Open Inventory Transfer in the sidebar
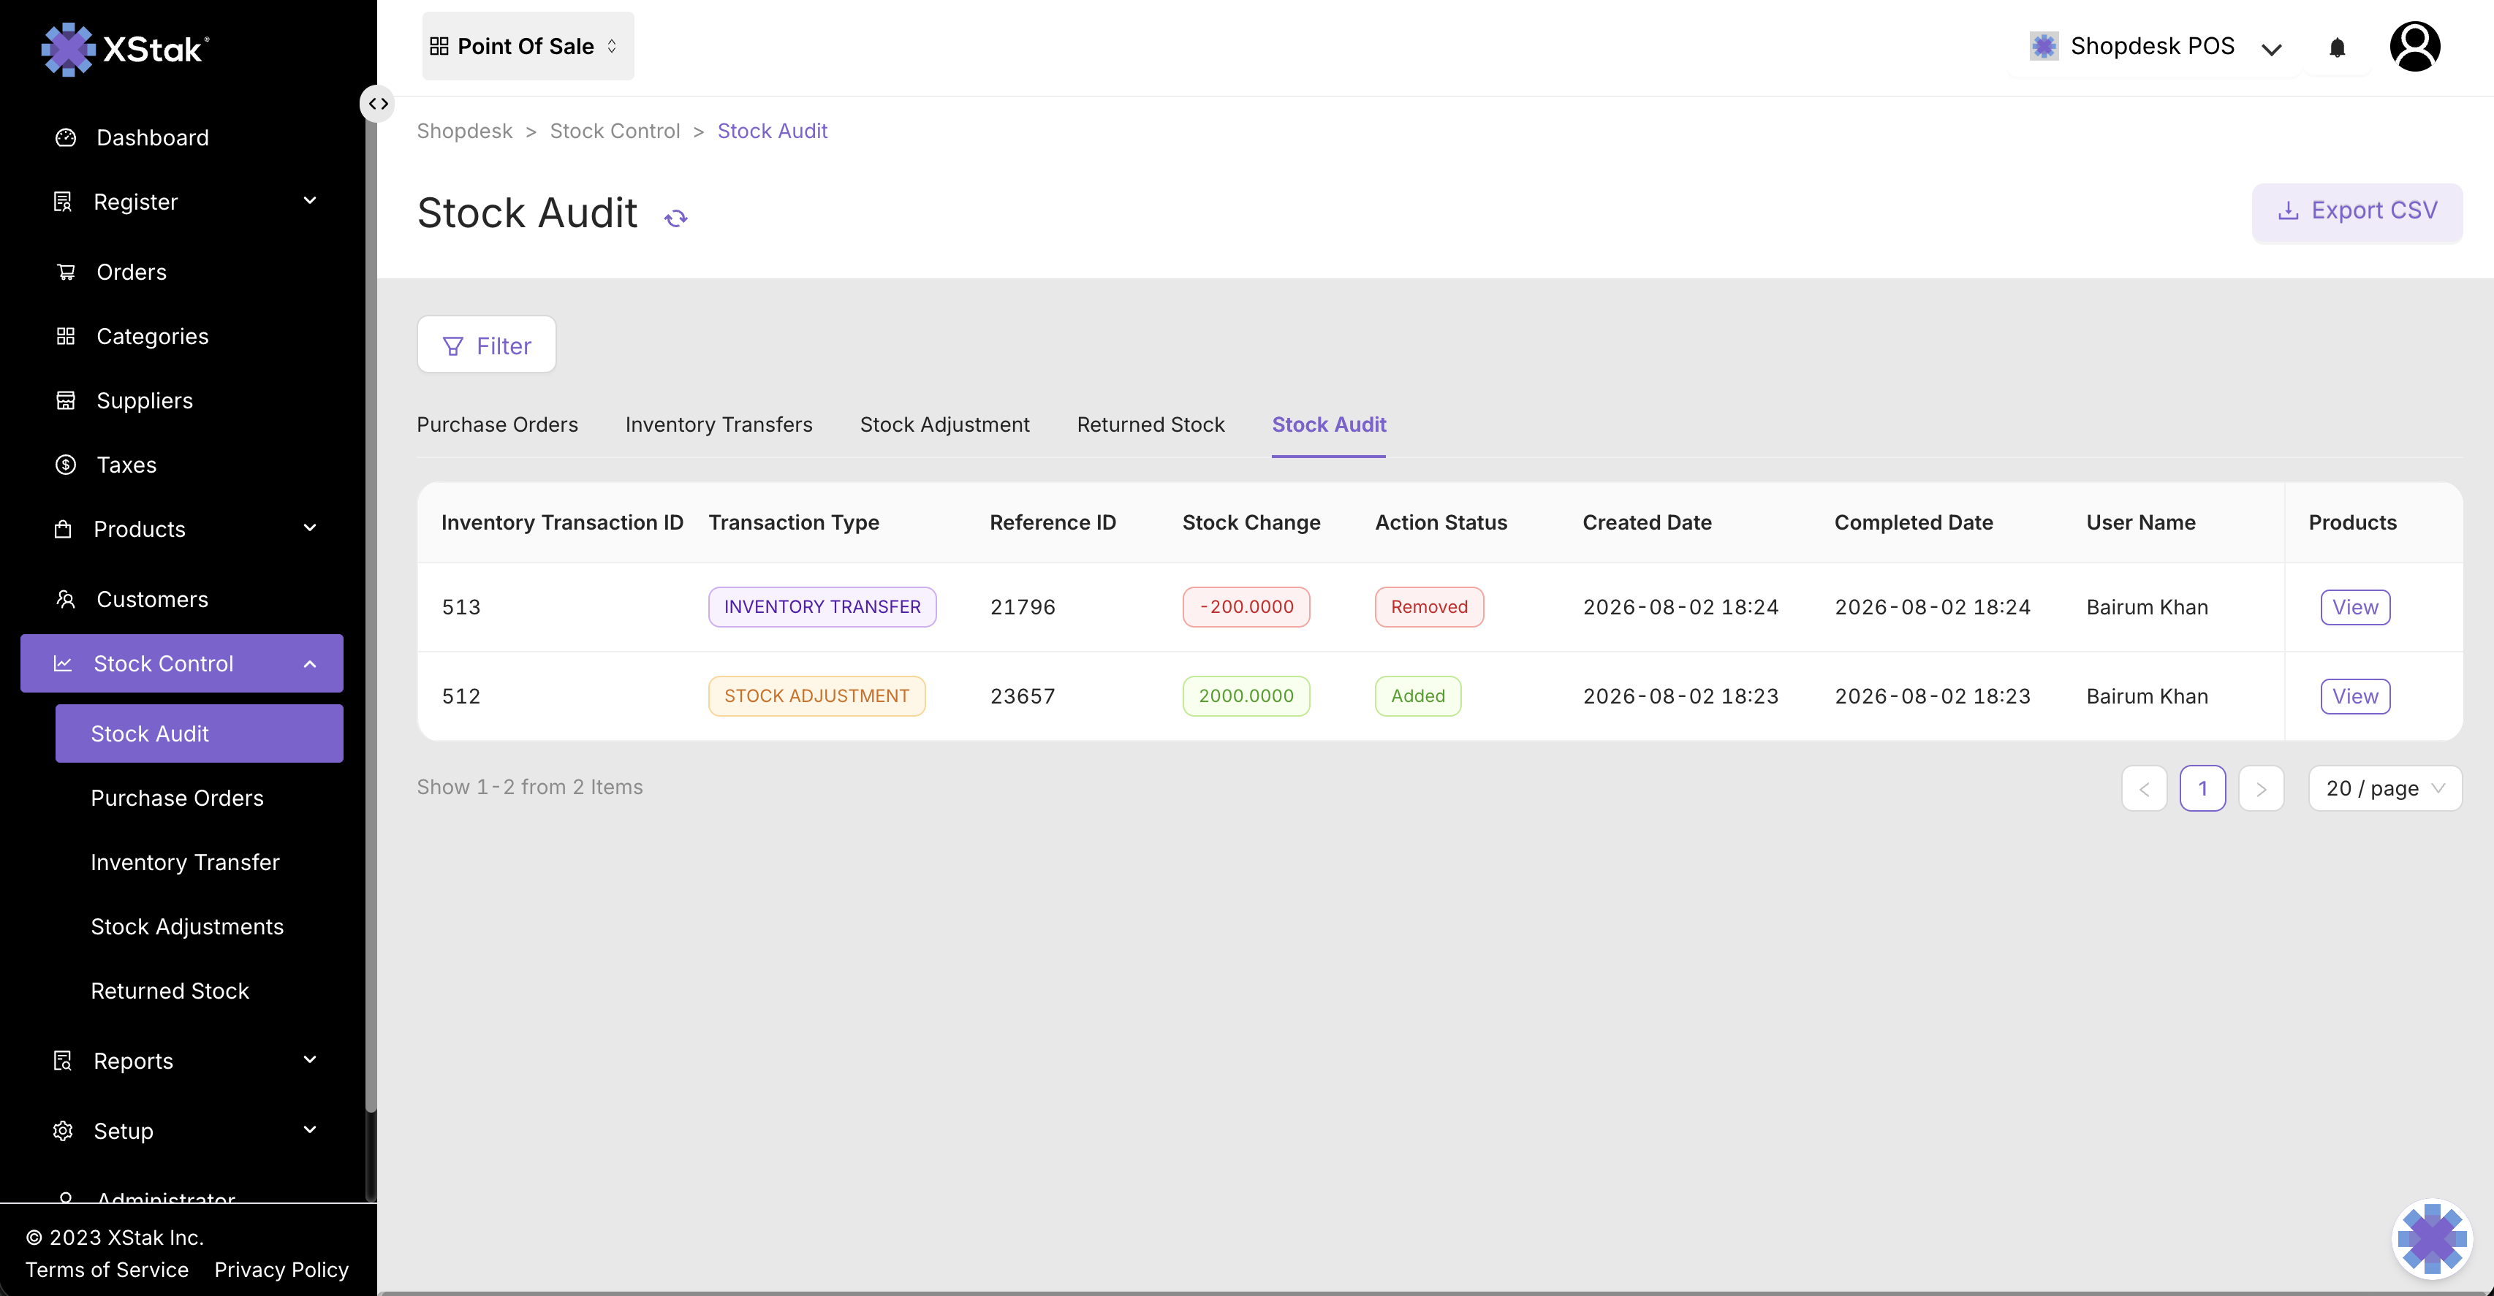Viewport: 2494px width, 1296px height. tap(185, 862)
